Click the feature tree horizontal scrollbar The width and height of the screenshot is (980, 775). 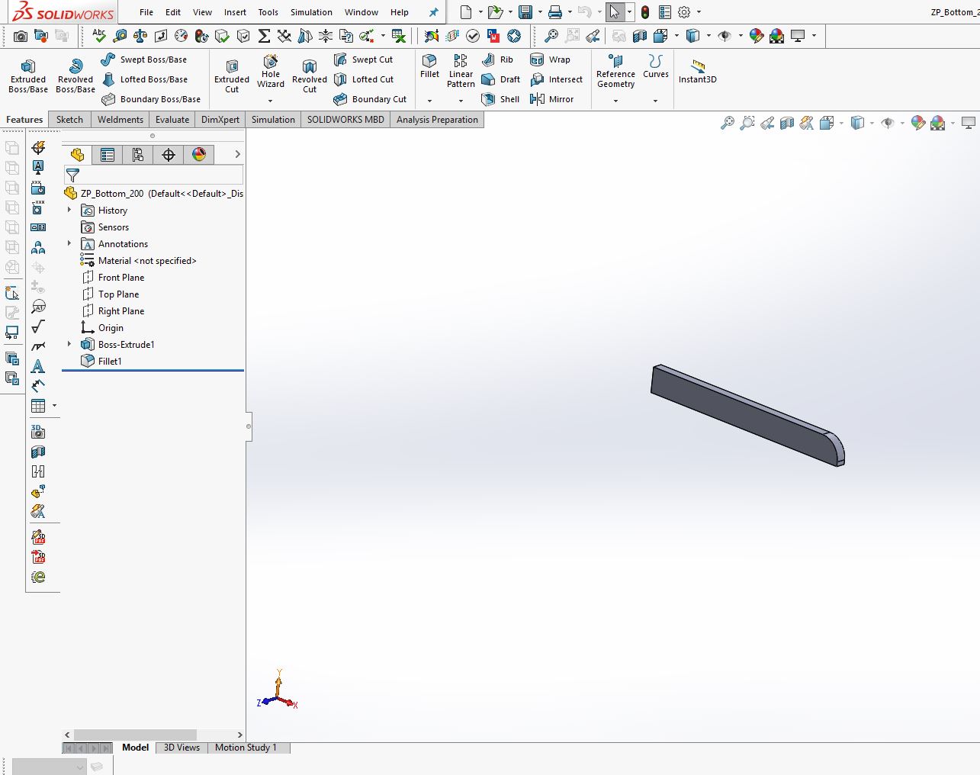point(136,735)
